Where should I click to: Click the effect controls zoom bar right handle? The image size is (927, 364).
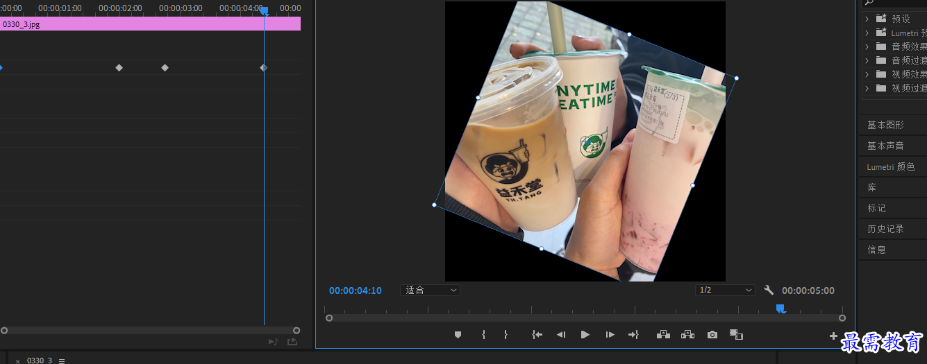(x=297, y=331)
